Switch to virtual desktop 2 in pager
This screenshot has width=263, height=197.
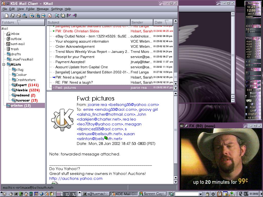pyautogui.click(x=67, y=194)
